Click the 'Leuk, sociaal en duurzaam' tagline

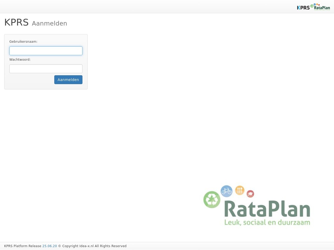coord(267,222)
